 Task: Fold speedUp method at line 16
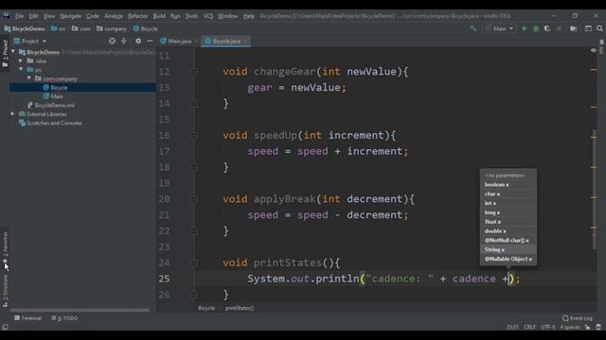coord(194,136)
